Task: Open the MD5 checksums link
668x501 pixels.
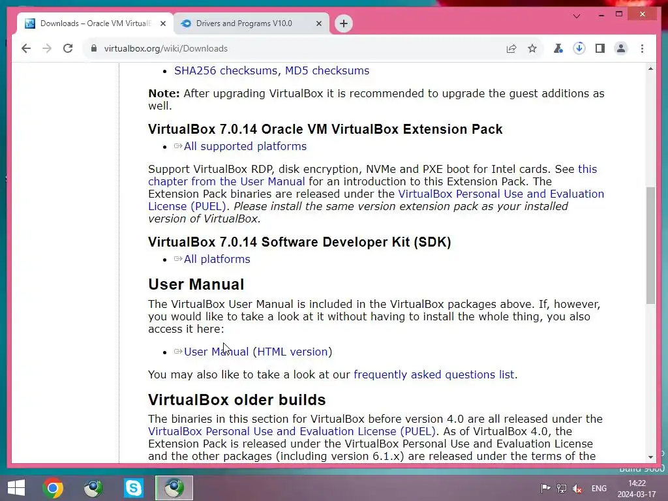Action: pyautogui.click(x=327, y=70)
